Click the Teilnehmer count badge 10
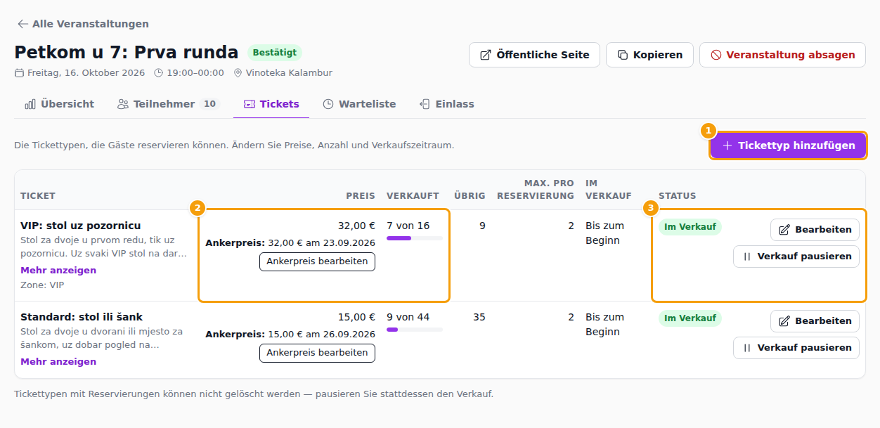Screen dimensions: 880x428 pyautogui.click(x=209, y=104)
